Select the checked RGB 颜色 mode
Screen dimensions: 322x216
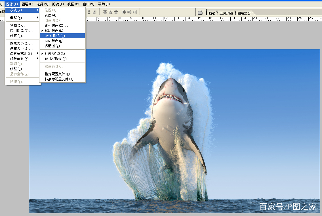coord(54,31)
